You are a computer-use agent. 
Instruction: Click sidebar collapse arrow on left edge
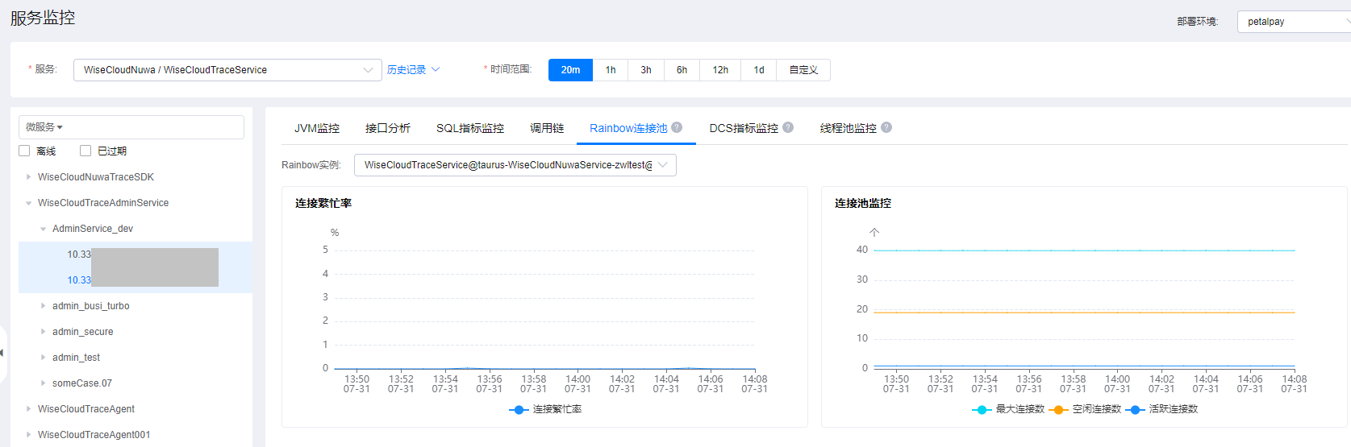pos(2,353)
